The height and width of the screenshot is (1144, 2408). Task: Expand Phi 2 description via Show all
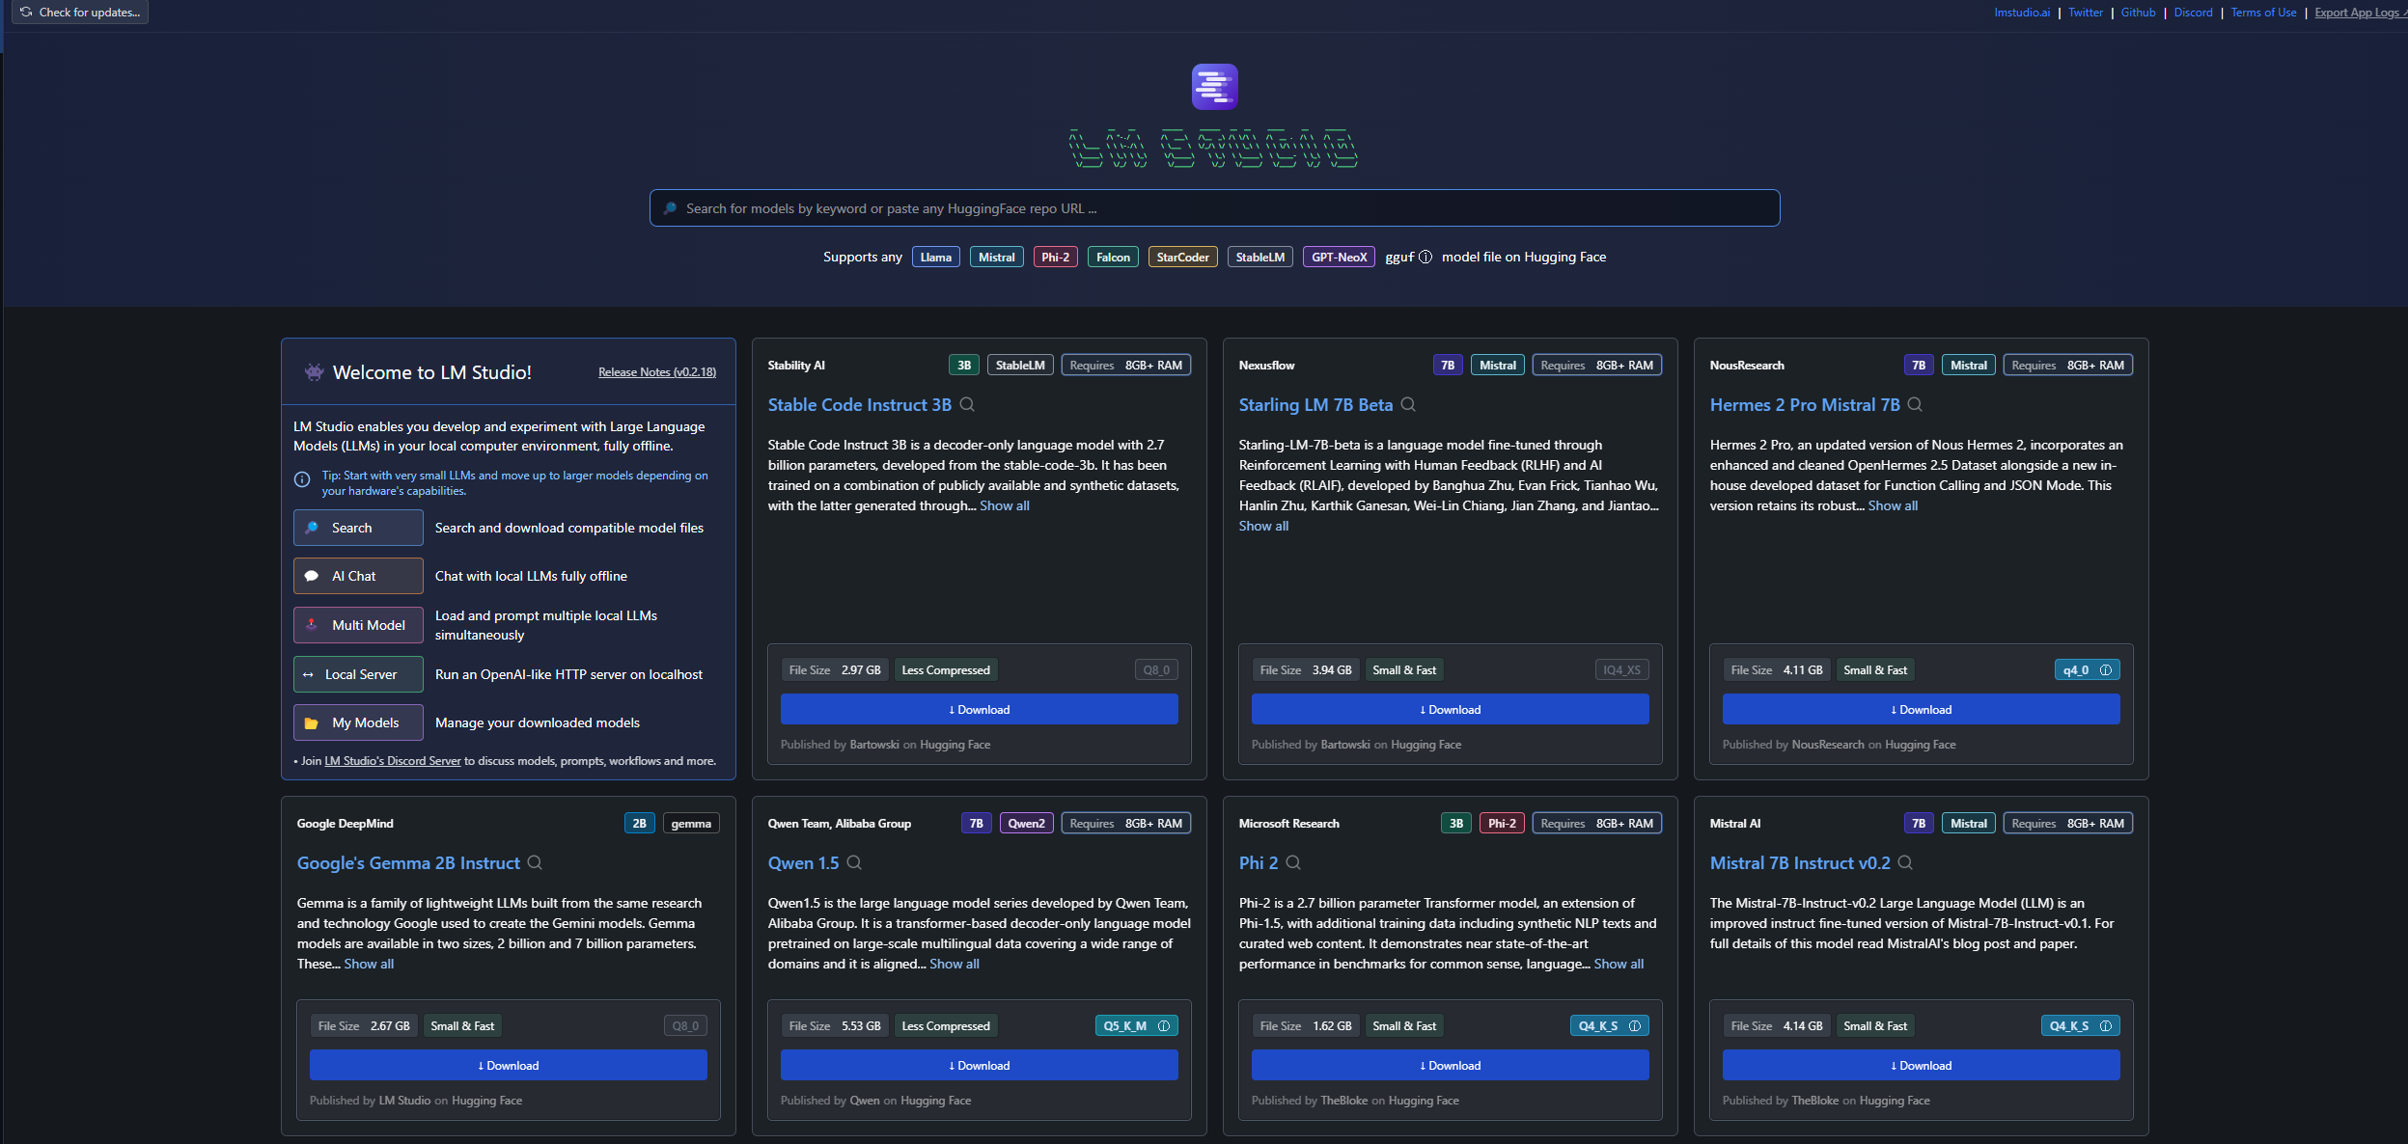click(x=1619, y=965)
